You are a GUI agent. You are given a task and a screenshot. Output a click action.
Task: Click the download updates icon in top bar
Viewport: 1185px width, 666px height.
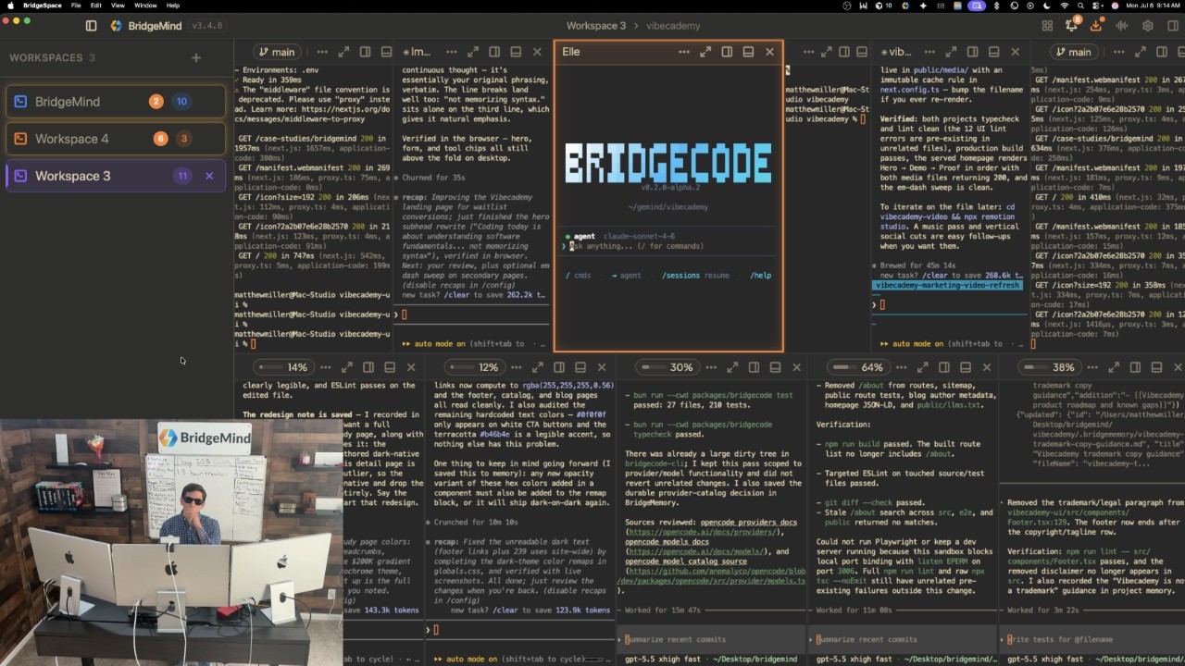tap(1096, 26)
